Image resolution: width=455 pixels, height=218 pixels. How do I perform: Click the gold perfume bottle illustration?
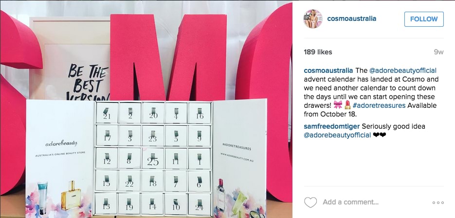71,195
